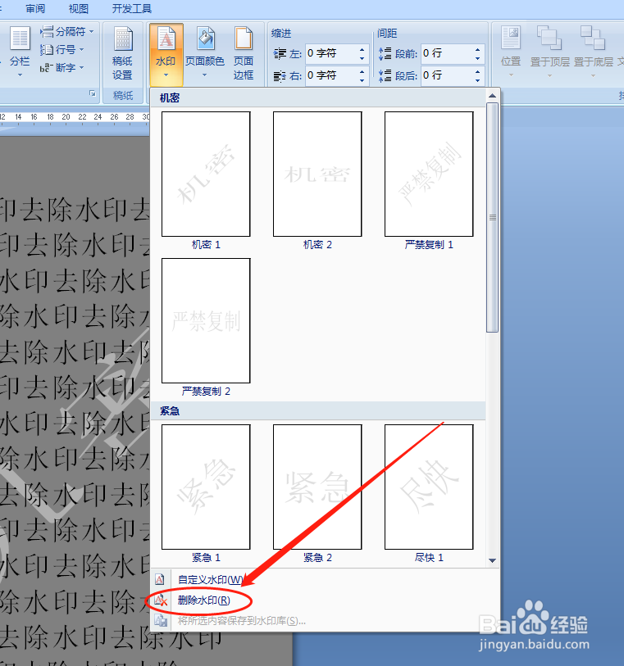Select the 严禁复制 1 watermark thumbnail
The width and height of the screenshot is (624, 666).
click(x=429, y=174)
